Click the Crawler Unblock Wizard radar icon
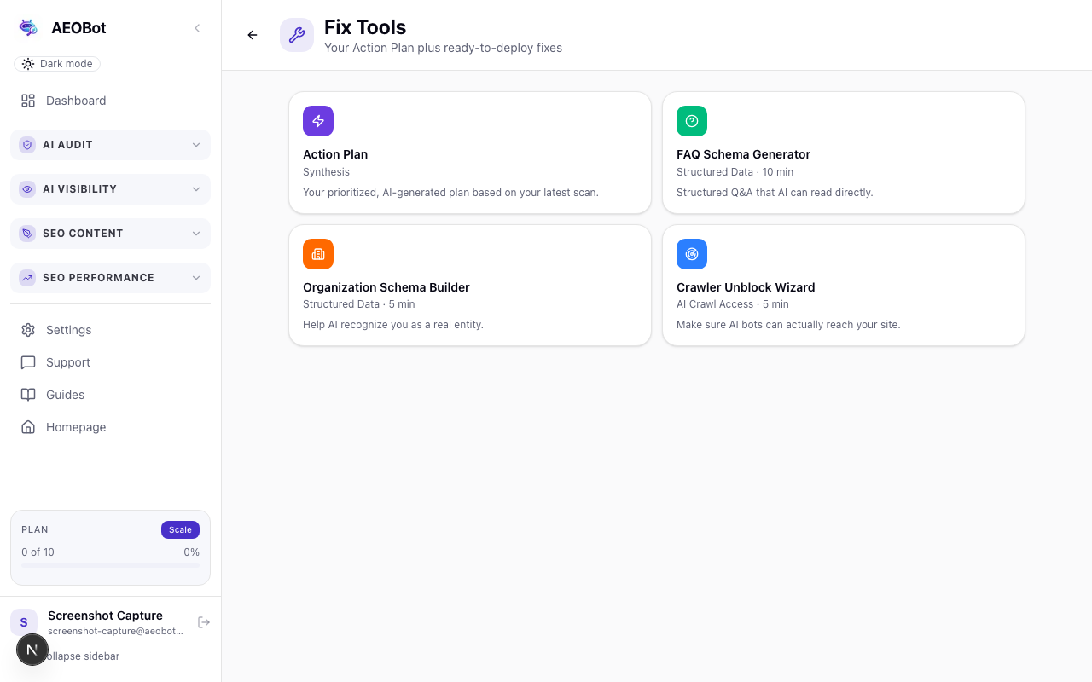Image resolution: width=1092 pixels, height=682 pixels. coord(692,254)
